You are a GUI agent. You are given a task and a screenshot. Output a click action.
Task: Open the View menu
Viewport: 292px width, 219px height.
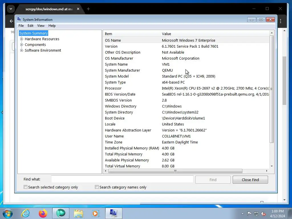click(x=41, y=26)
